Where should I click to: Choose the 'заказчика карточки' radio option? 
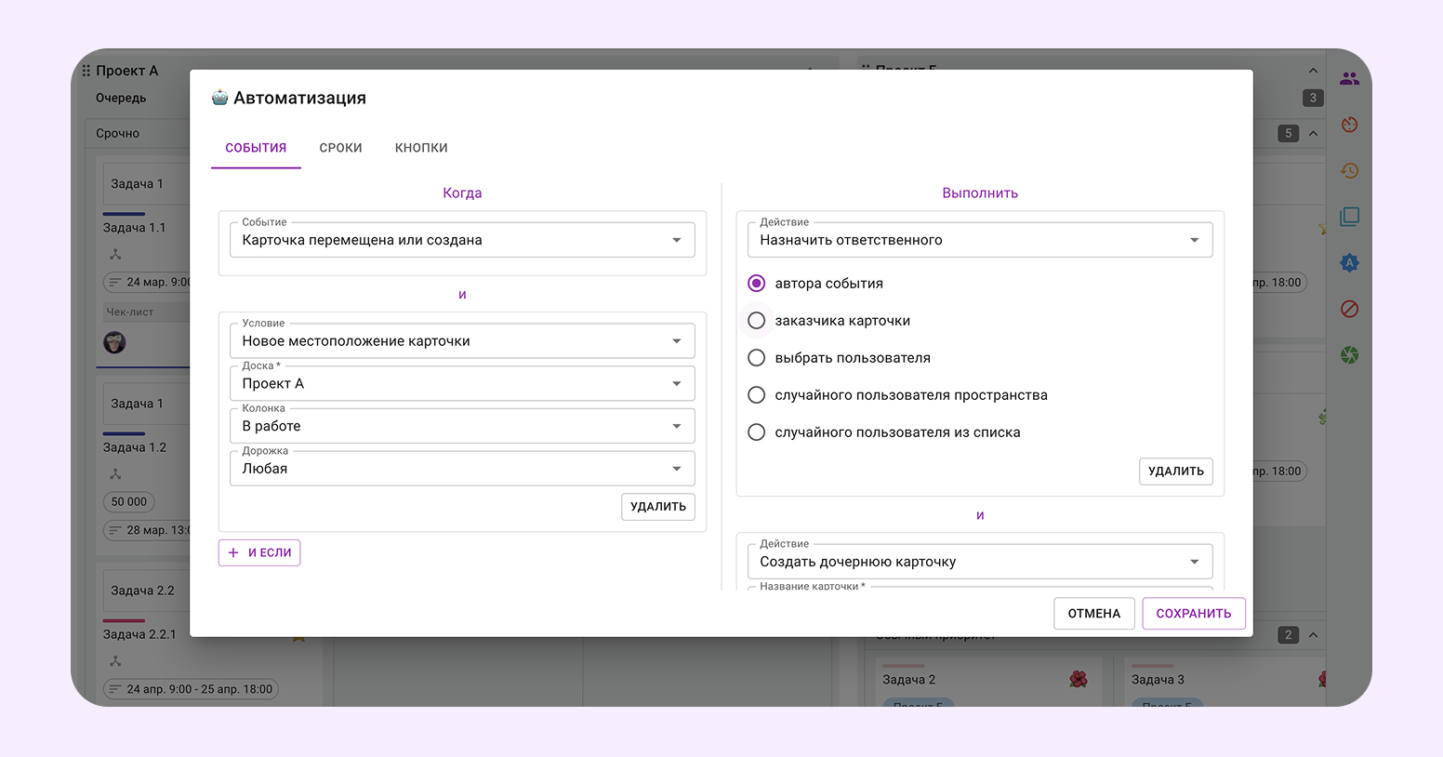(x=757, y=321)
